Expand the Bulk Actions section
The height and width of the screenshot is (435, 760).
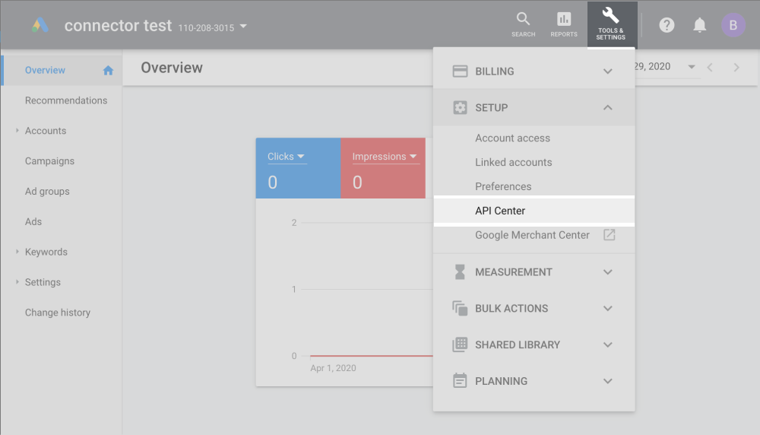click(x=607, y=309)
